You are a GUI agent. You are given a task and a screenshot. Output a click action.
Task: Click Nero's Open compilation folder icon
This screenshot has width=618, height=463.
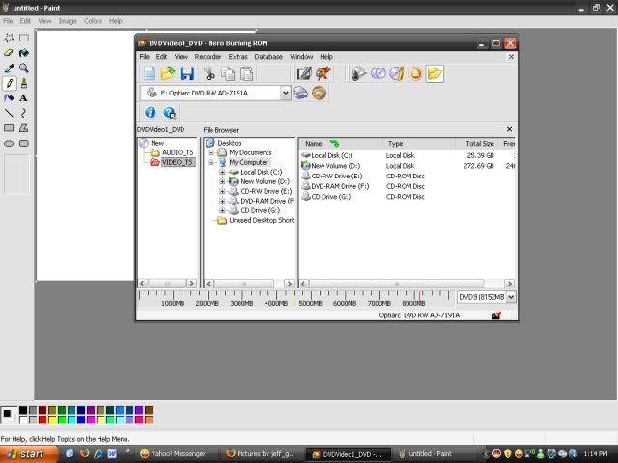pos(168,73)
